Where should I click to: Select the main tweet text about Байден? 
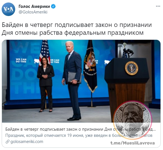77,29
